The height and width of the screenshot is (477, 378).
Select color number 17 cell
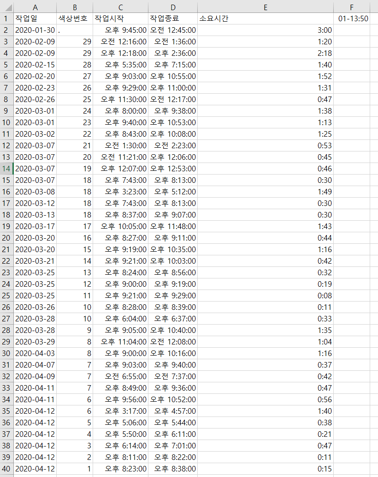(x=75, y=226)
